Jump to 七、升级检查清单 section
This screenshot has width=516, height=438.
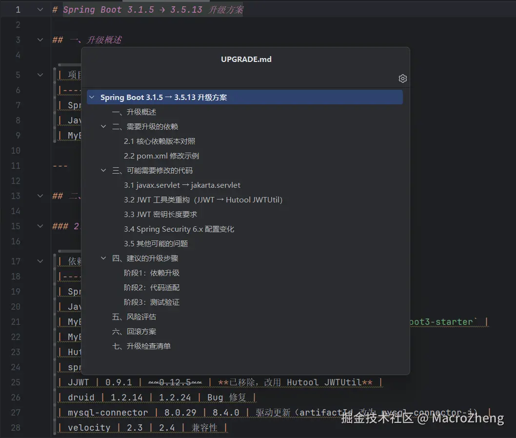click(141, 346)
